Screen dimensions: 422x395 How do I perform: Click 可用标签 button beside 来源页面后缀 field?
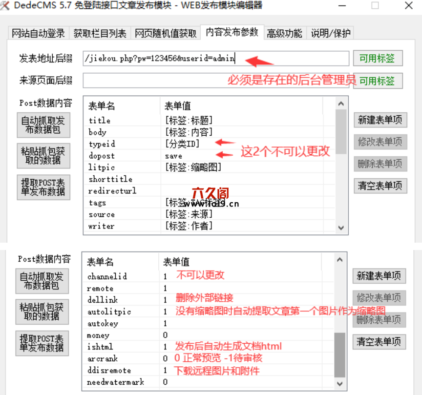[377, 81]
